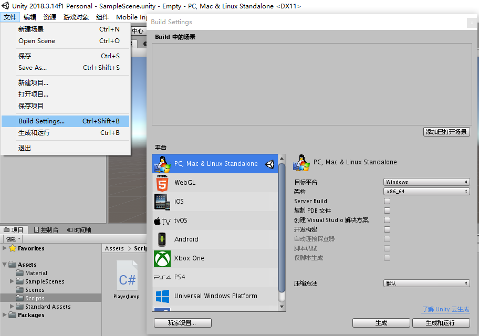Click the Standard Assets folder icon
This screenshot has width=479, height=336.
[x=20, y=307]
